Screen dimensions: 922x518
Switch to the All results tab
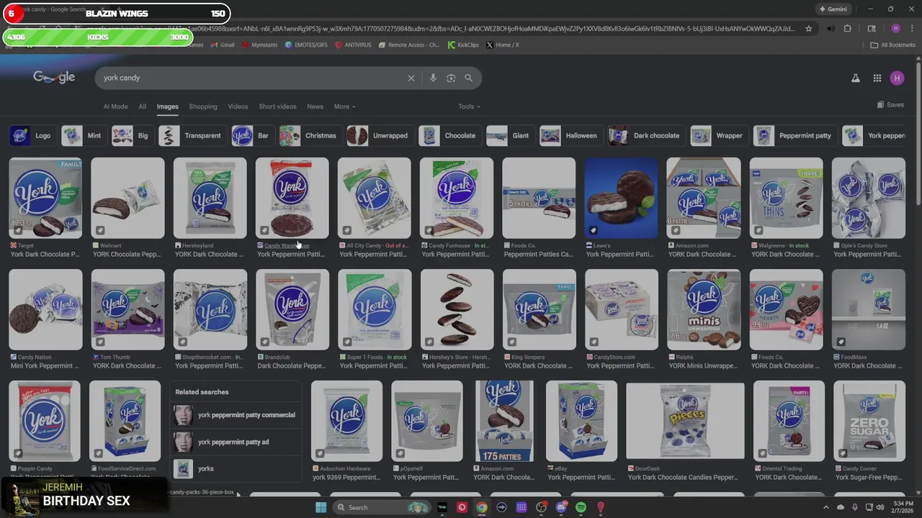[x=142, y=106]
